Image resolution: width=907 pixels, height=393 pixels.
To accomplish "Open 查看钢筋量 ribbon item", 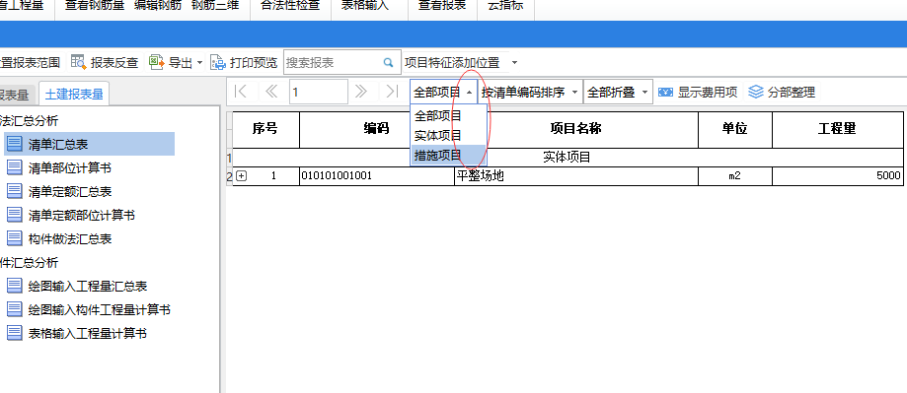I will (x=95, y=5).
